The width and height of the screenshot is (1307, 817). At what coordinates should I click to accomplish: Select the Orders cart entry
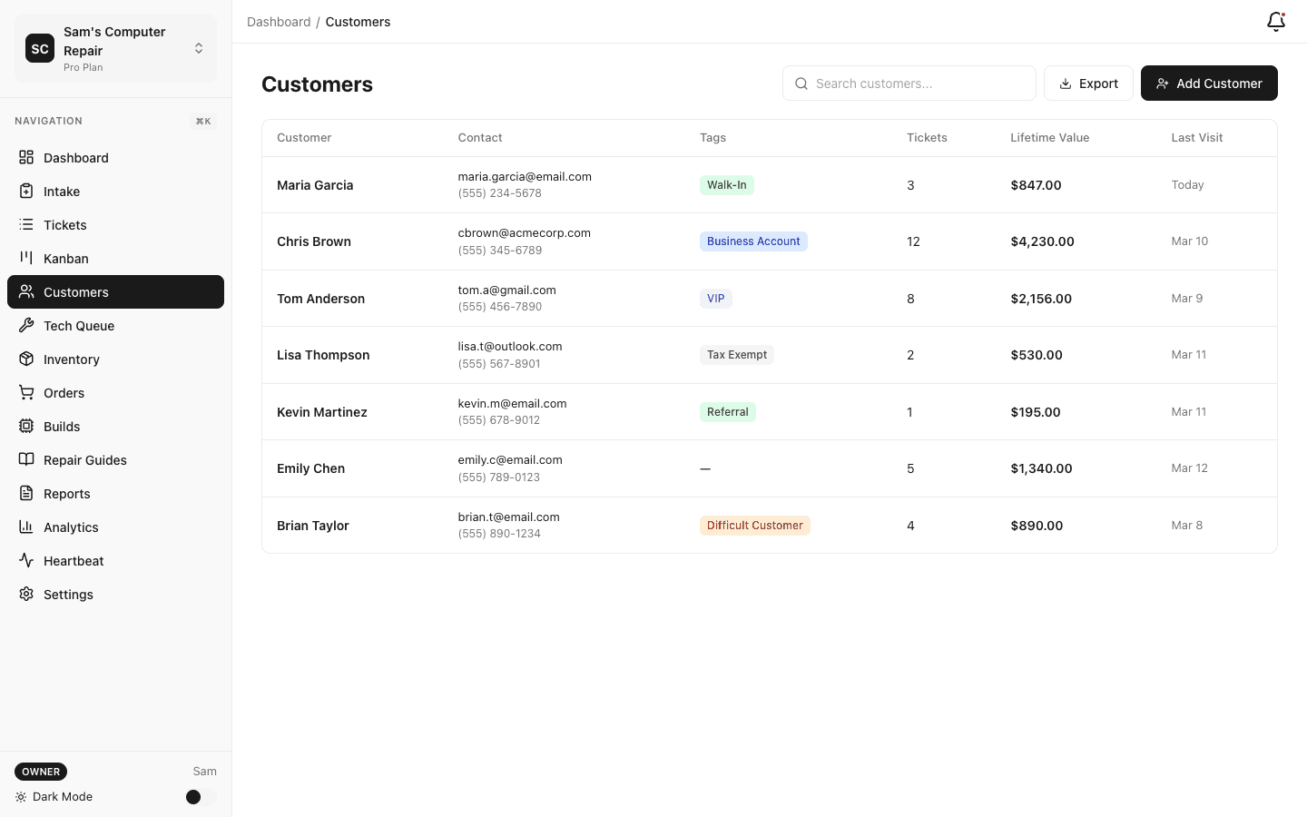click(64, 392)
